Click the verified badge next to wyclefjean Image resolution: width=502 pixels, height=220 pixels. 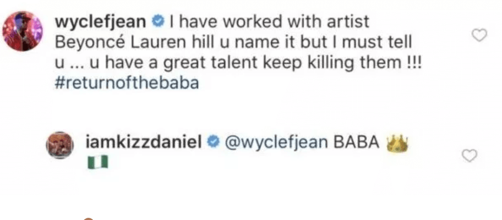point(158,22)
